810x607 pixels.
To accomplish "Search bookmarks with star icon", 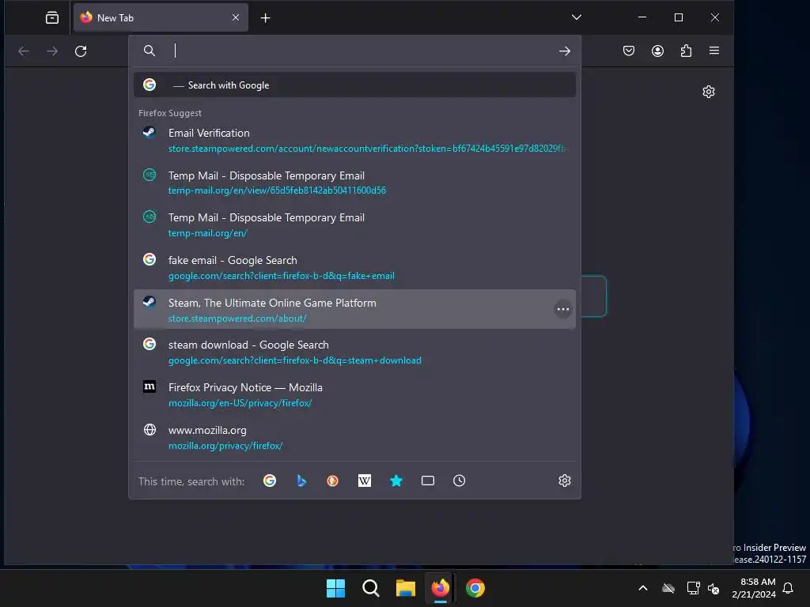I will (x=396, y=481).
